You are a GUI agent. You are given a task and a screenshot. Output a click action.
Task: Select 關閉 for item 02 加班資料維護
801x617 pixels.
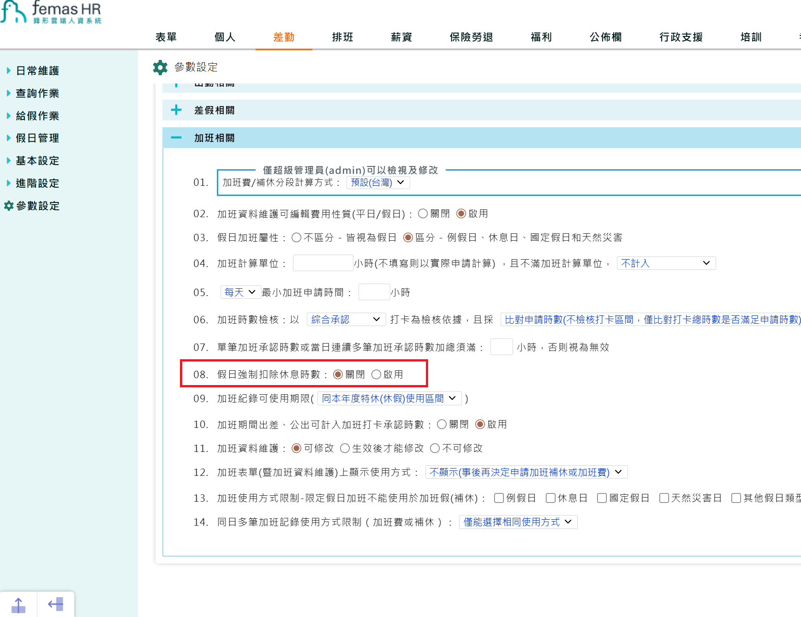click(423, 214)
